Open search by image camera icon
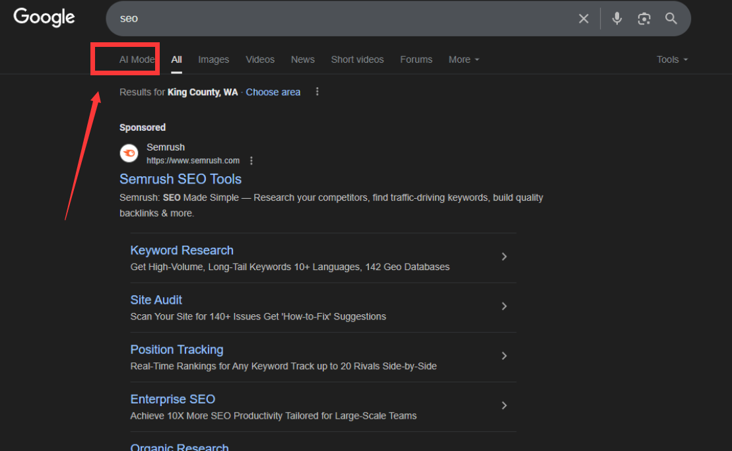This screenshot has height=451, width=732. pos(644,18)
